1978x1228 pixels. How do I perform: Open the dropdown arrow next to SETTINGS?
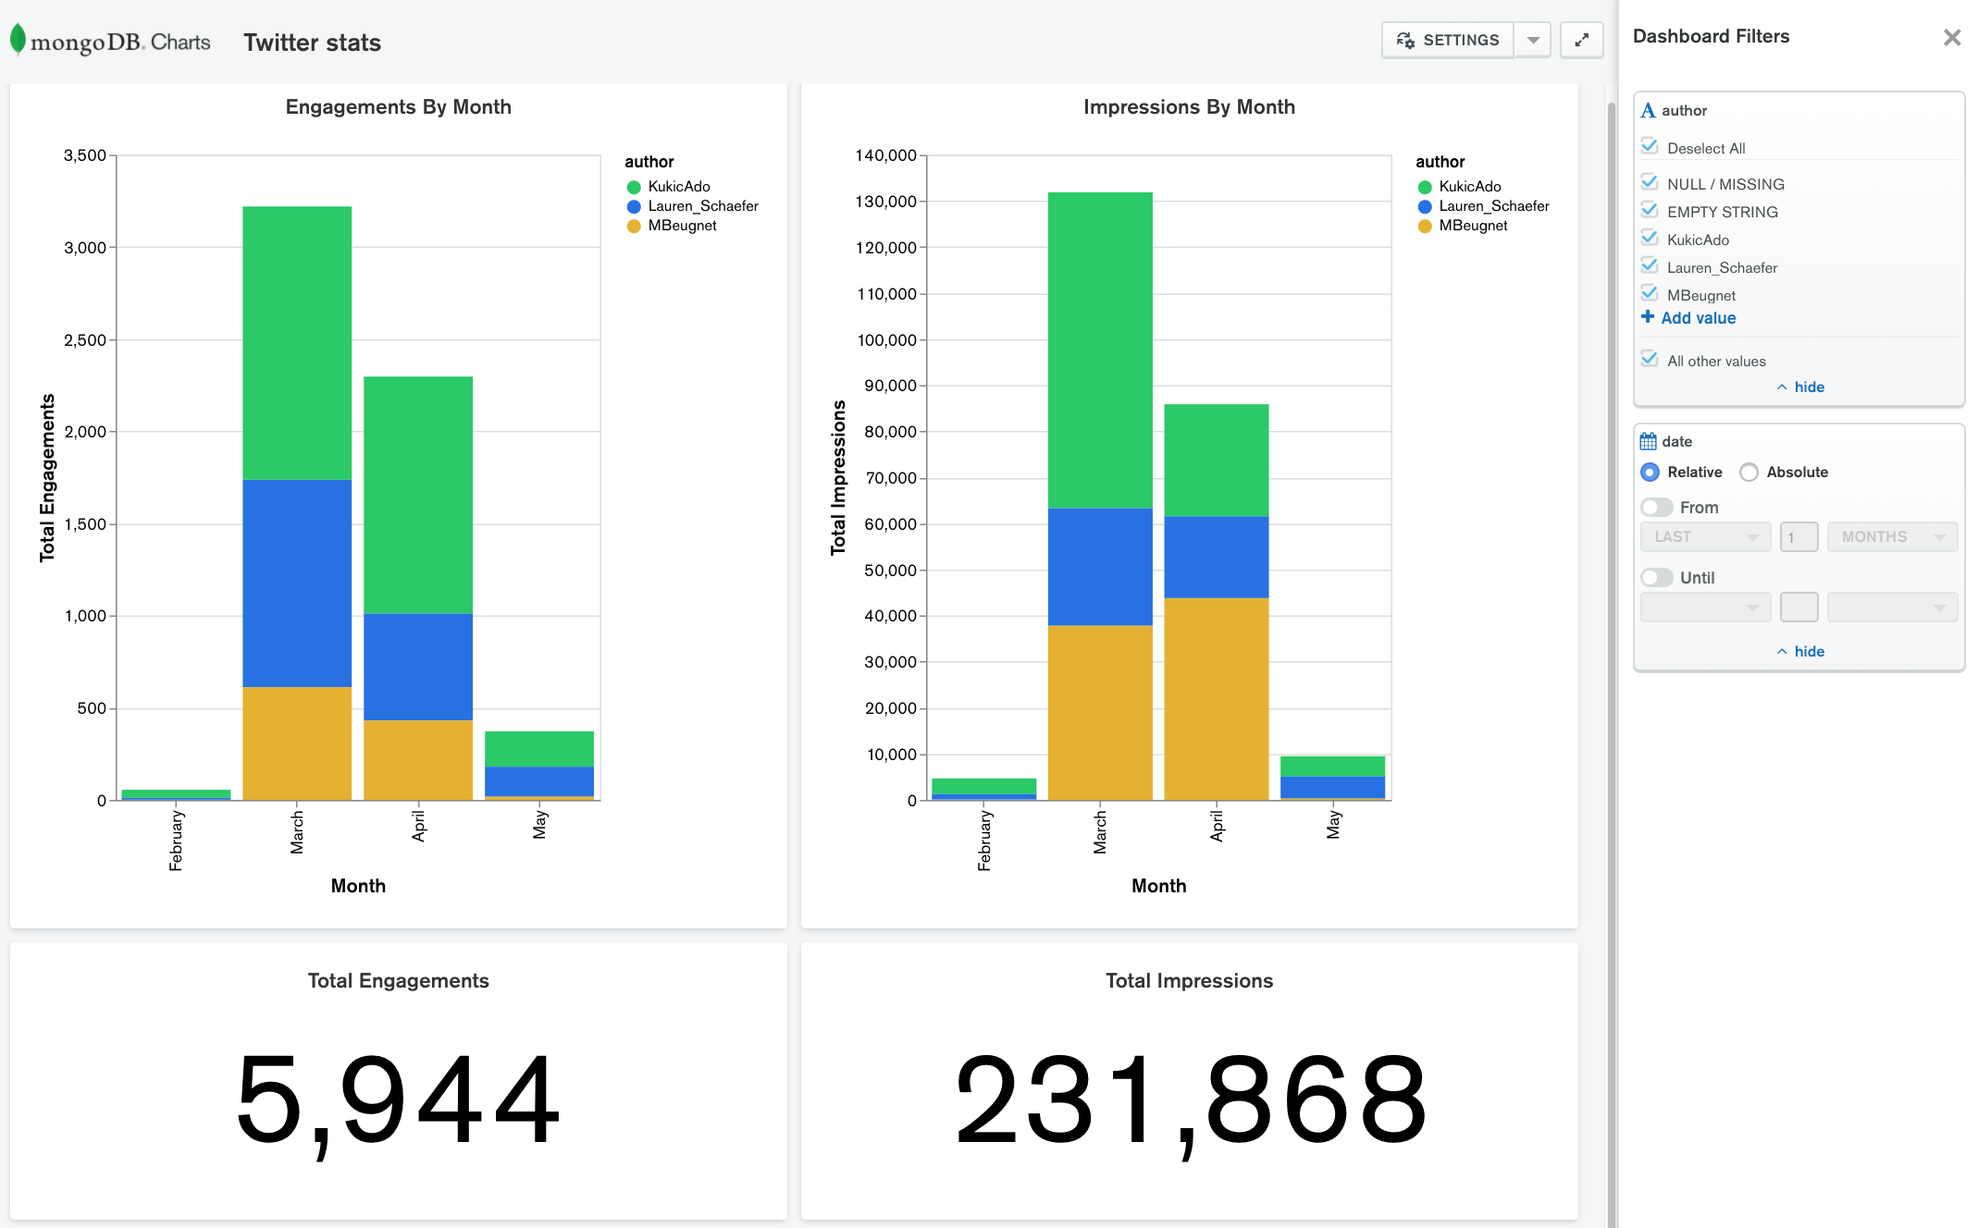tap(1533, 40)
